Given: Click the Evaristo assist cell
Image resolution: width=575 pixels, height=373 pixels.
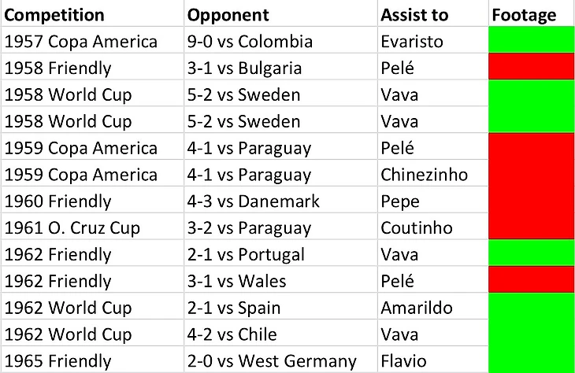Looking at the screenshot, I should (409, 41).
